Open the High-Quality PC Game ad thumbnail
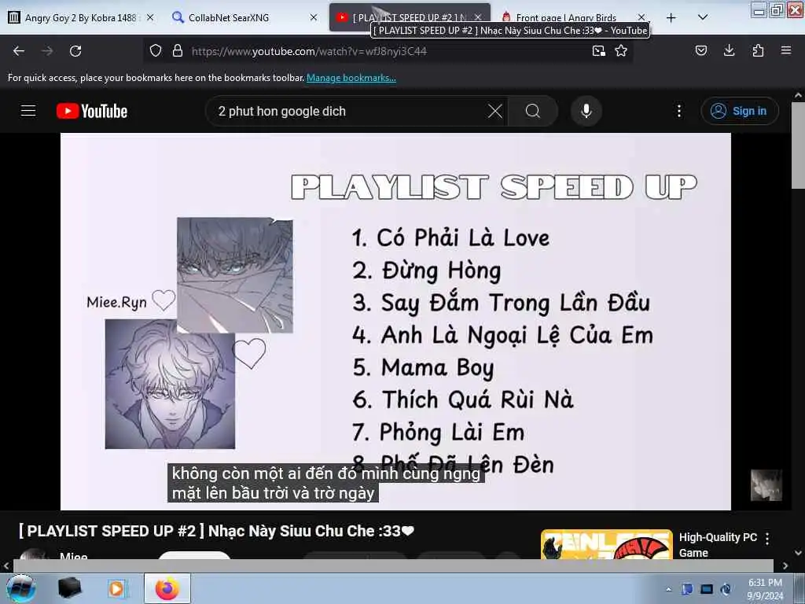This screenshot has height=604, width=805. point(606,544)
